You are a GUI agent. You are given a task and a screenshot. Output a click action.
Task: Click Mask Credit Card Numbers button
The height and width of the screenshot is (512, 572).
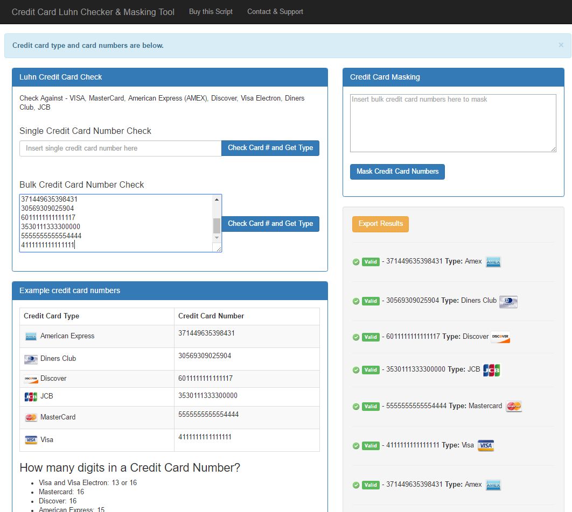tap(397, 172)
